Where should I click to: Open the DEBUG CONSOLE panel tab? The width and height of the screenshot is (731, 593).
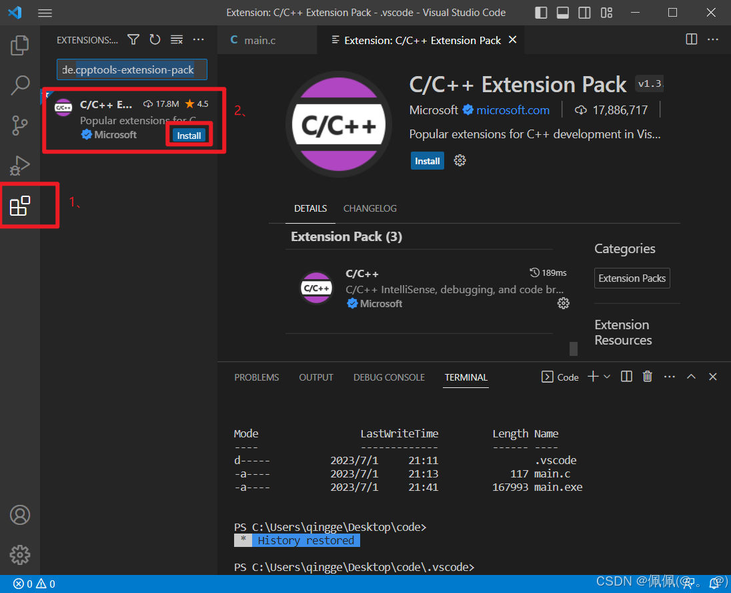click(389, 377)
